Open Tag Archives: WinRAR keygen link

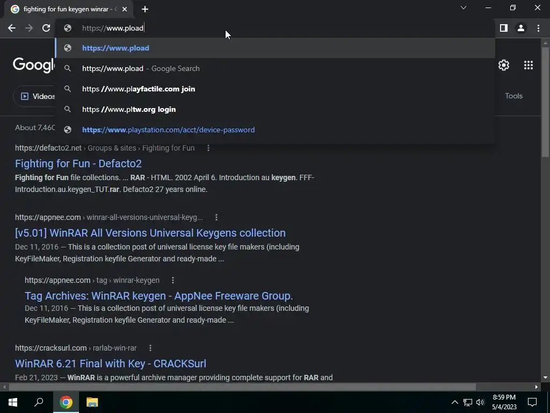[x=159, y=296]
